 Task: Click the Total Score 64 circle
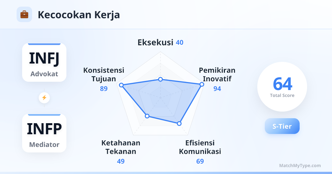coord(282,87)
